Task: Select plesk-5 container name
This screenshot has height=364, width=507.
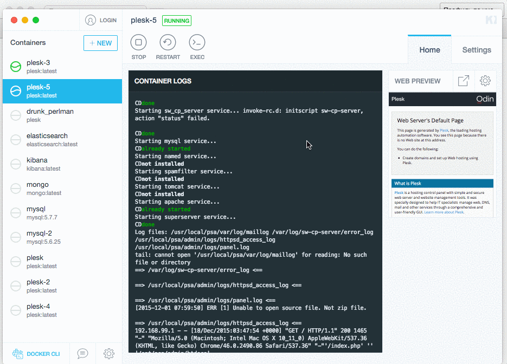Action: pyautogui.click(x=38, y=87)
